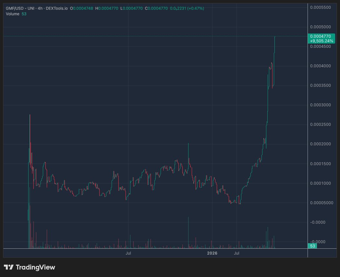Click the 0.0005000 price axis label
The width and height of the screenshot is (340, 277).
pyautogui.click(x=321, y=27)
